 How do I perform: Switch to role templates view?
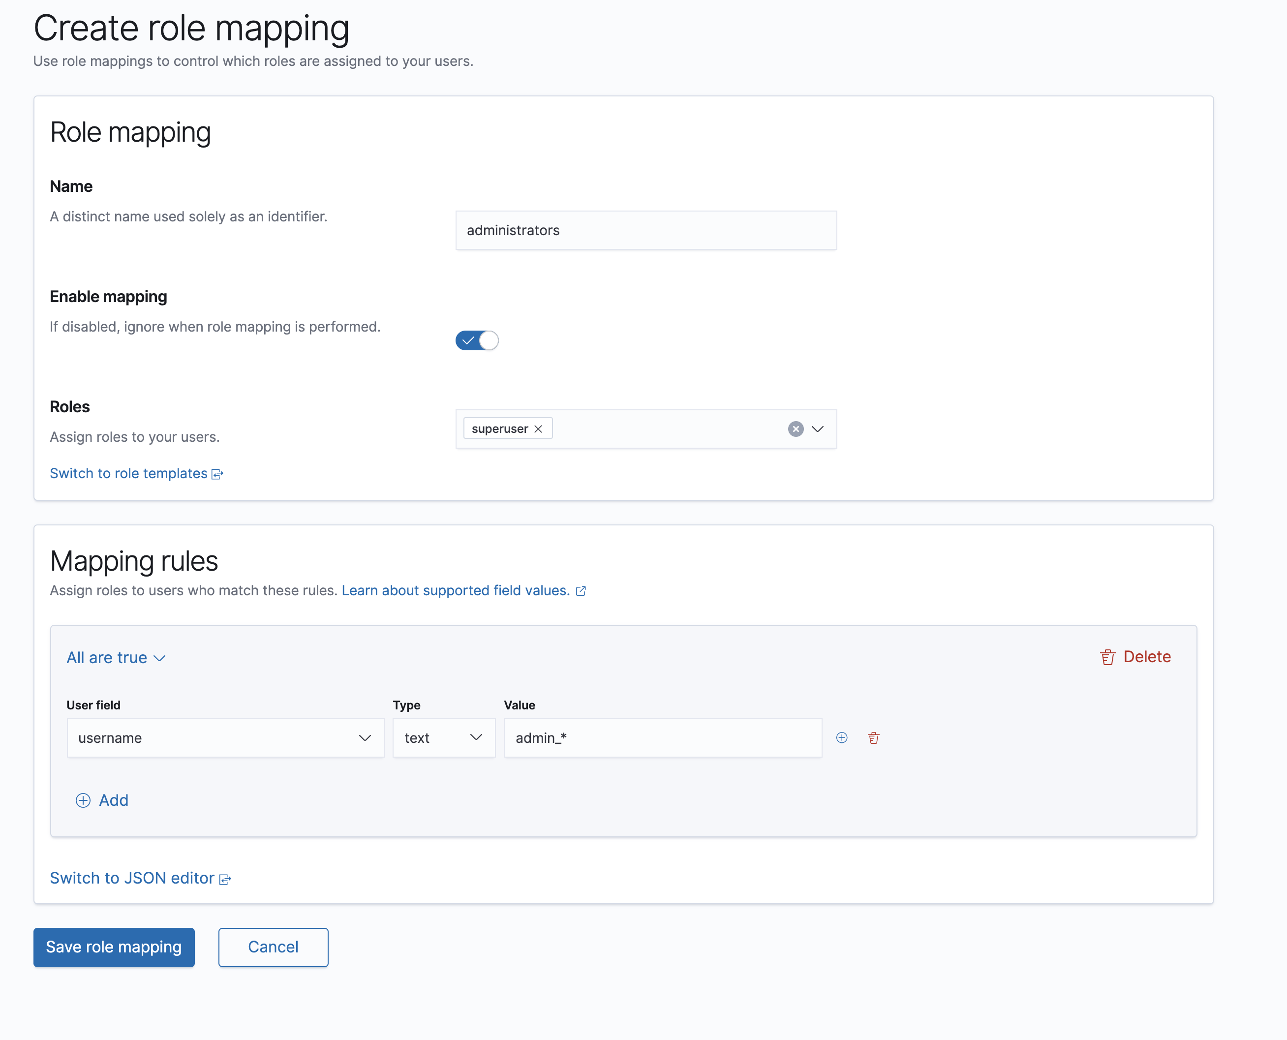click(136, 473)
